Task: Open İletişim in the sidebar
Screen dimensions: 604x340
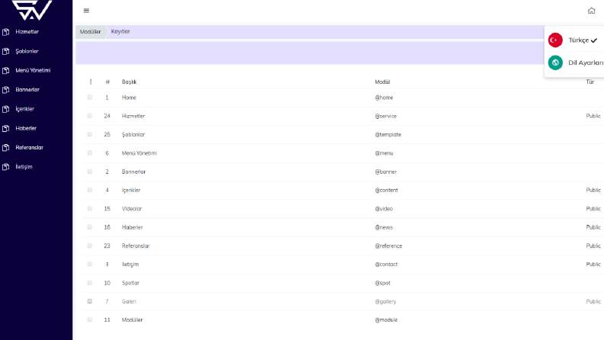Action: click(x=24, y=167)
